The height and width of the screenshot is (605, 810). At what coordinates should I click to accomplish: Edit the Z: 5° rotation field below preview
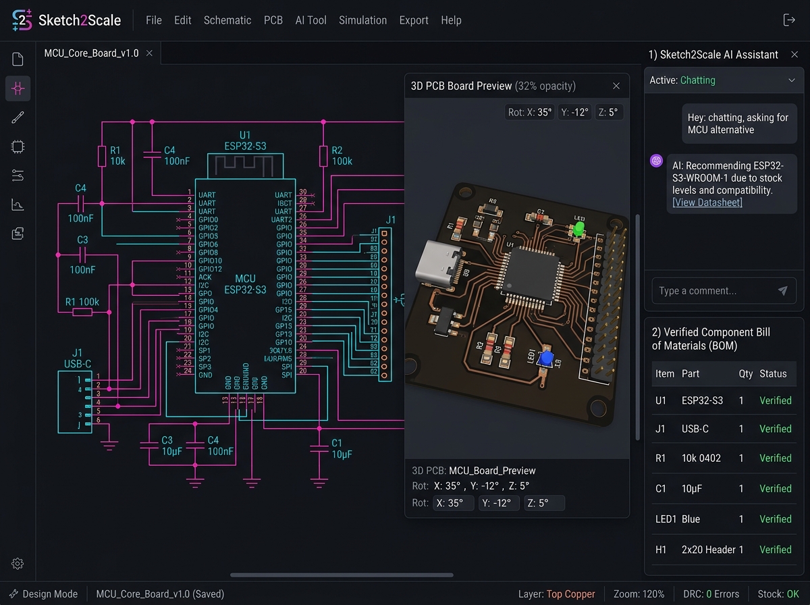(544, 503)
